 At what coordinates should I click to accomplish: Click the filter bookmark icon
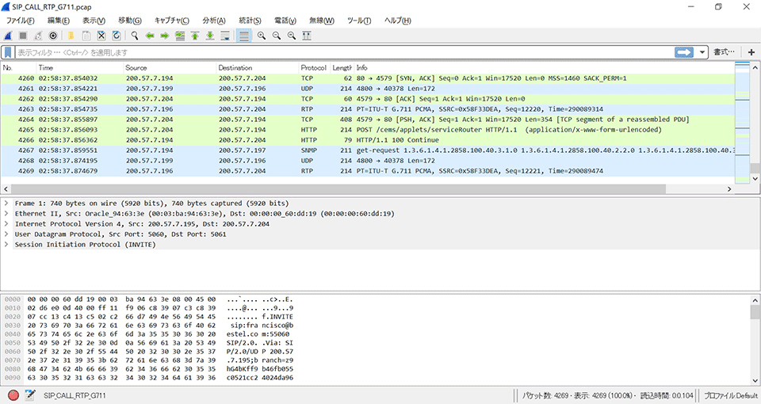click(8, 52)
